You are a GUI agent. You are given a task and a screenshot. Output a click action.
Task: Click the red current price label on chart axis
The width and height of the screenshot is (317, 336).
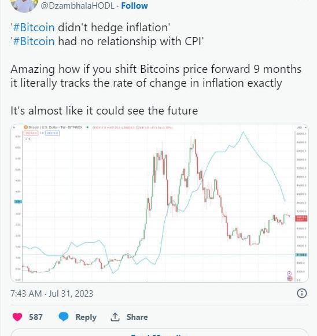click(x=301, y=219)
